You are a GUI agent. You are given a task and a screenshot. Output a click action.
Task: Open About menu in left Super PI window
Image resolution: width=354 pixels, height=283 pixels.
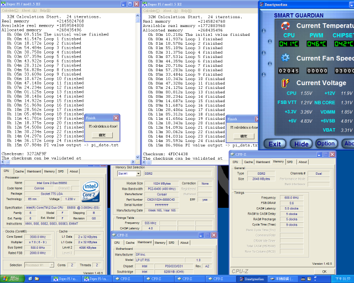pyautogui.click(x=29, y=11)
